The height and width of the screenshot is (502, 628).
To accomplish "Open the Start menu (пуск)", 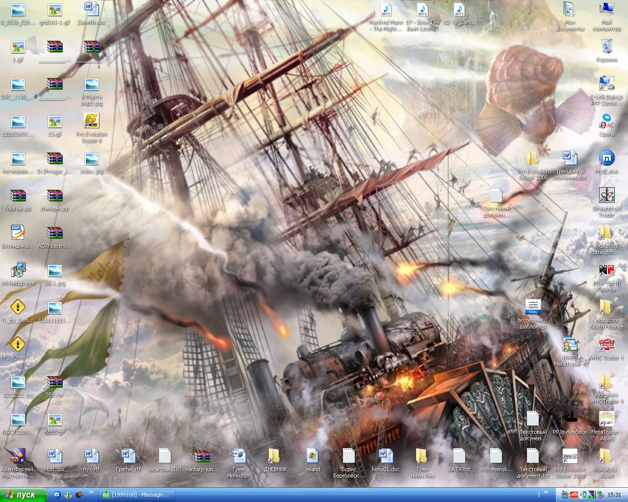I will click(23, 495).
